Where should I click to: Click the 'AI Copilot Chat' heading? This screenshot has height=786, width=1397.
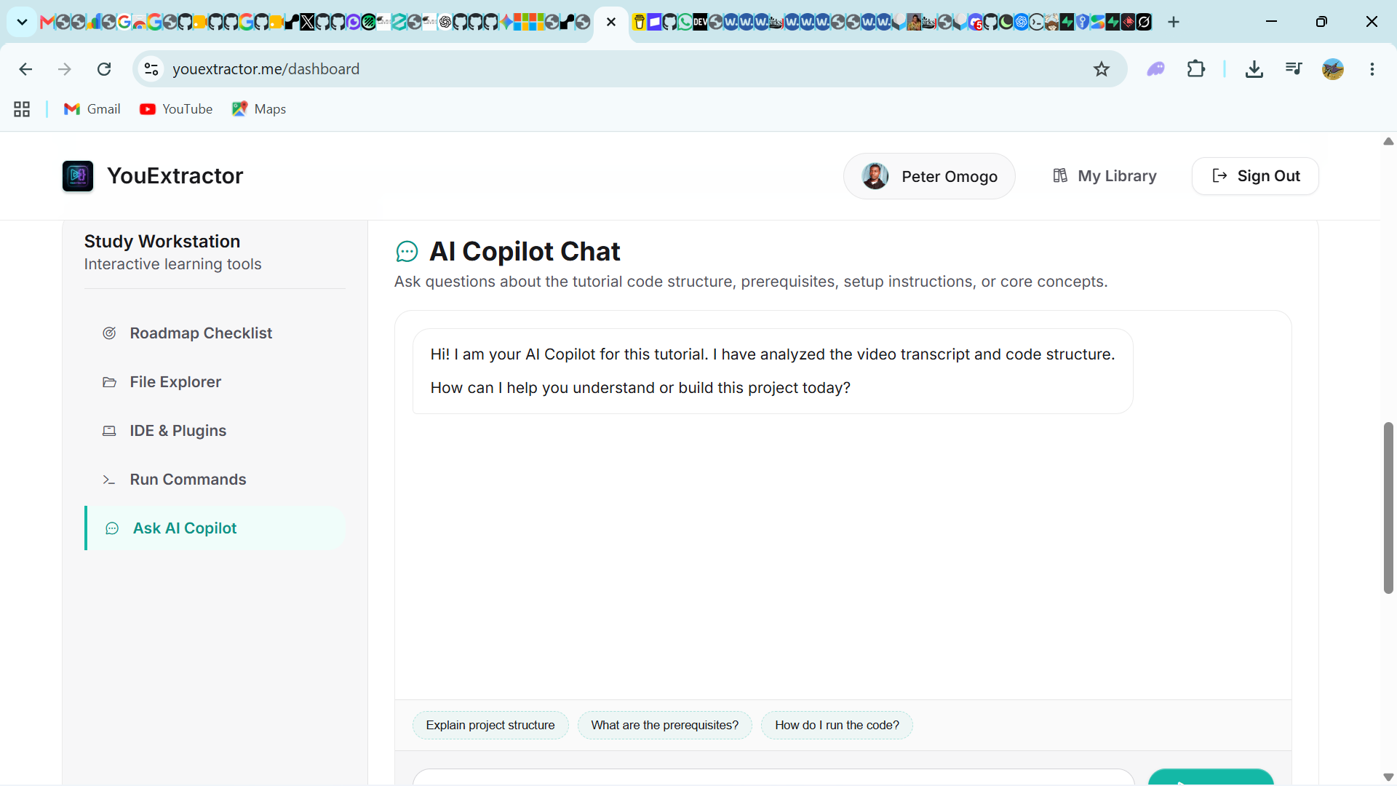[525, 252]
